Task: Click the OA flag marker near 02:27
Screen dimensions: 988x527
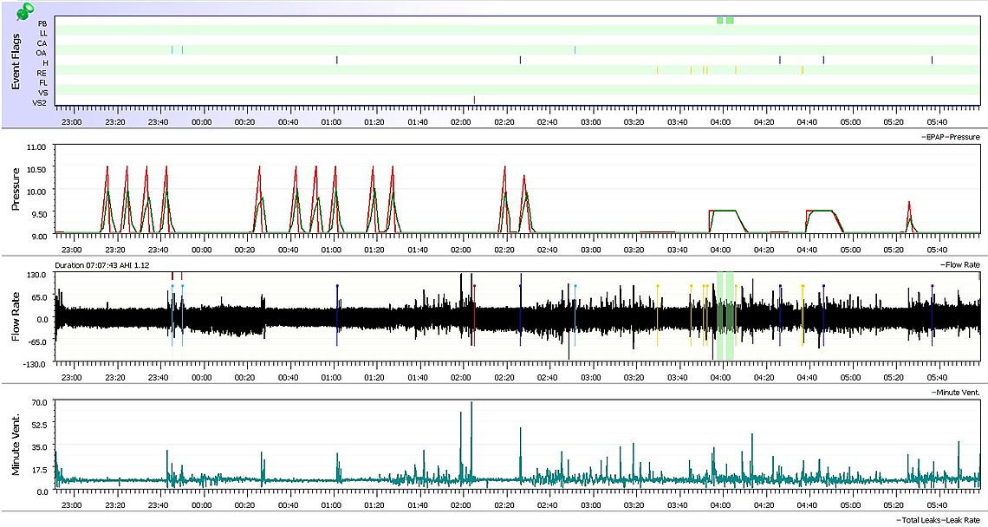Action: coord(521,60)
